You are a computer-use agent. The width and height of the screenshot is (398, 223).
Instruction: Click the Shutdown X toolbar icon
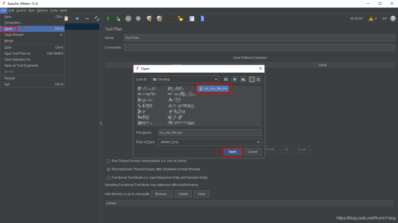(138, 19)
